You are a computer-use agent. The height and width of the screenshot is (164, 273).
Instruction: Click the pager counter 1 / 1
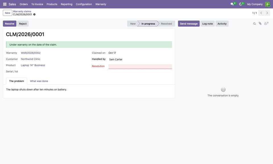click(255, 13)
